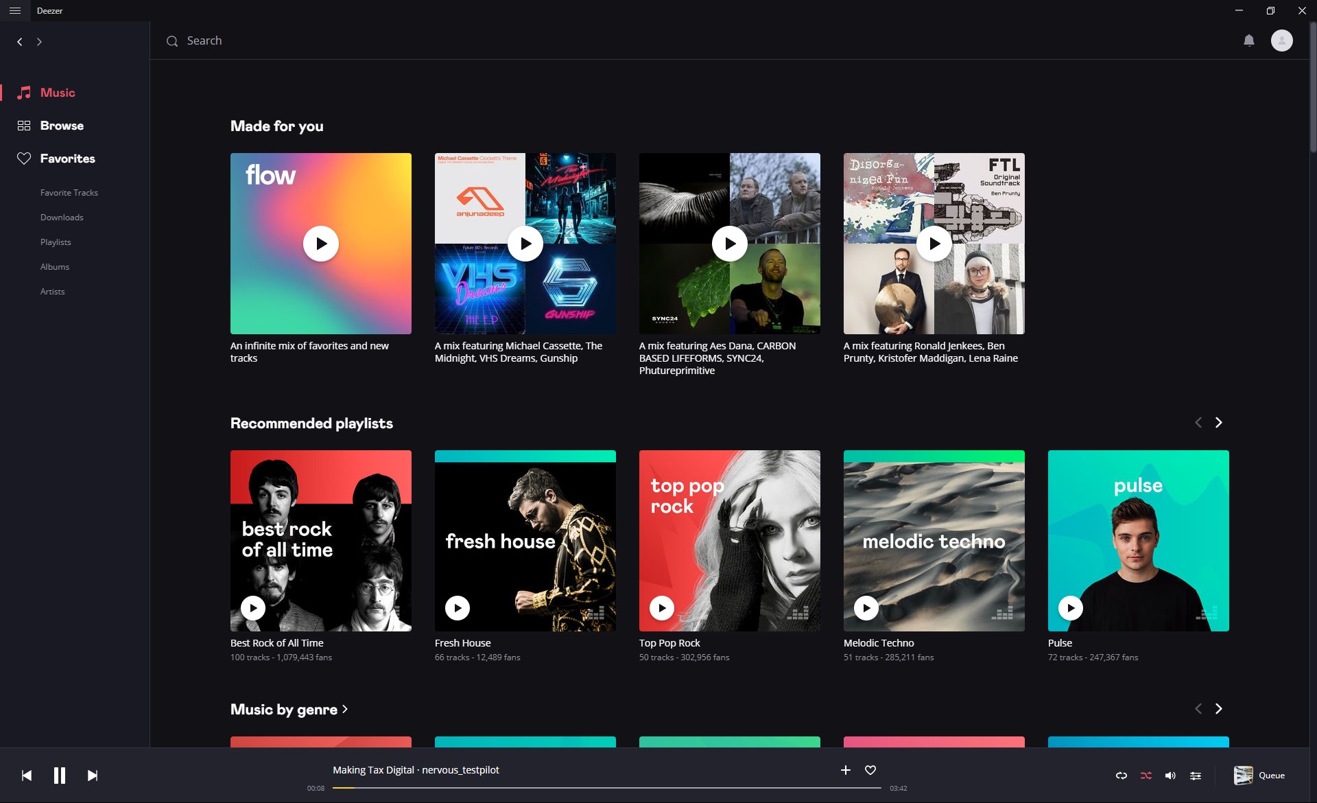Play the Best Rock of All Time playlist
This screenshot has width=1317, height=803.
coord(253,608)
